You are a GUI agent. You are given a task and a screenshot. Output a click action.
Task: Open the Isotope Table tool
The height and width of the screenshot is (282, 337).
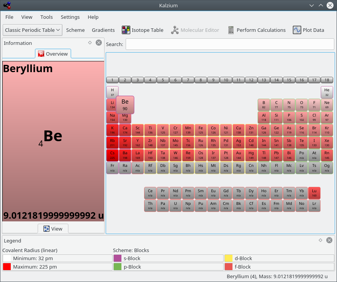(x=143, y=30)
